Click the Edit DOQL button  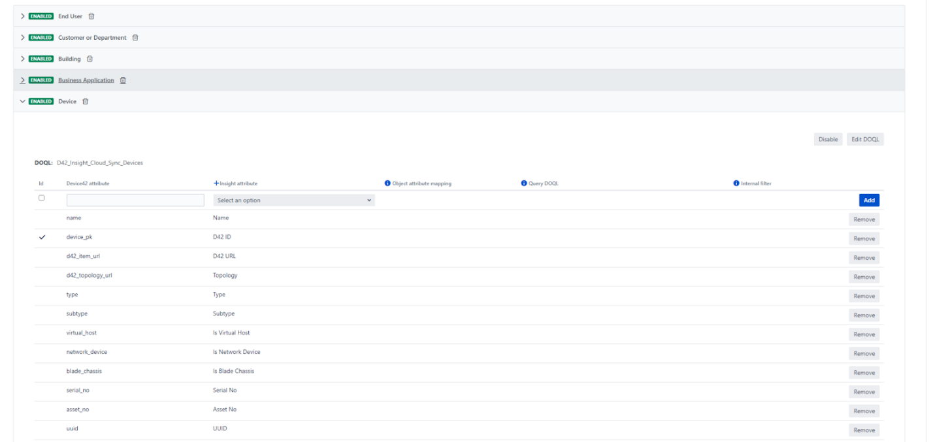point(865,139)
